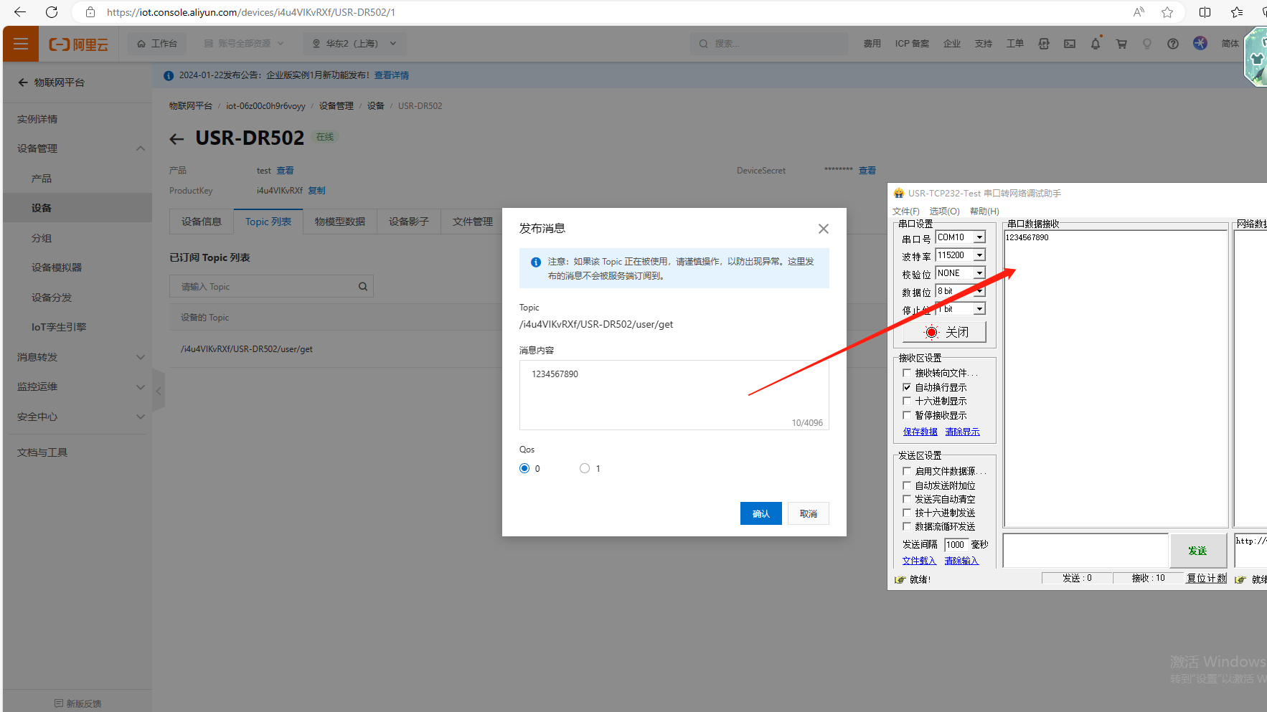The width and height of the screenshot is (1267, 712).
Task: Open the Aliyun hamburger menu
Action: (x=21, y=44)
